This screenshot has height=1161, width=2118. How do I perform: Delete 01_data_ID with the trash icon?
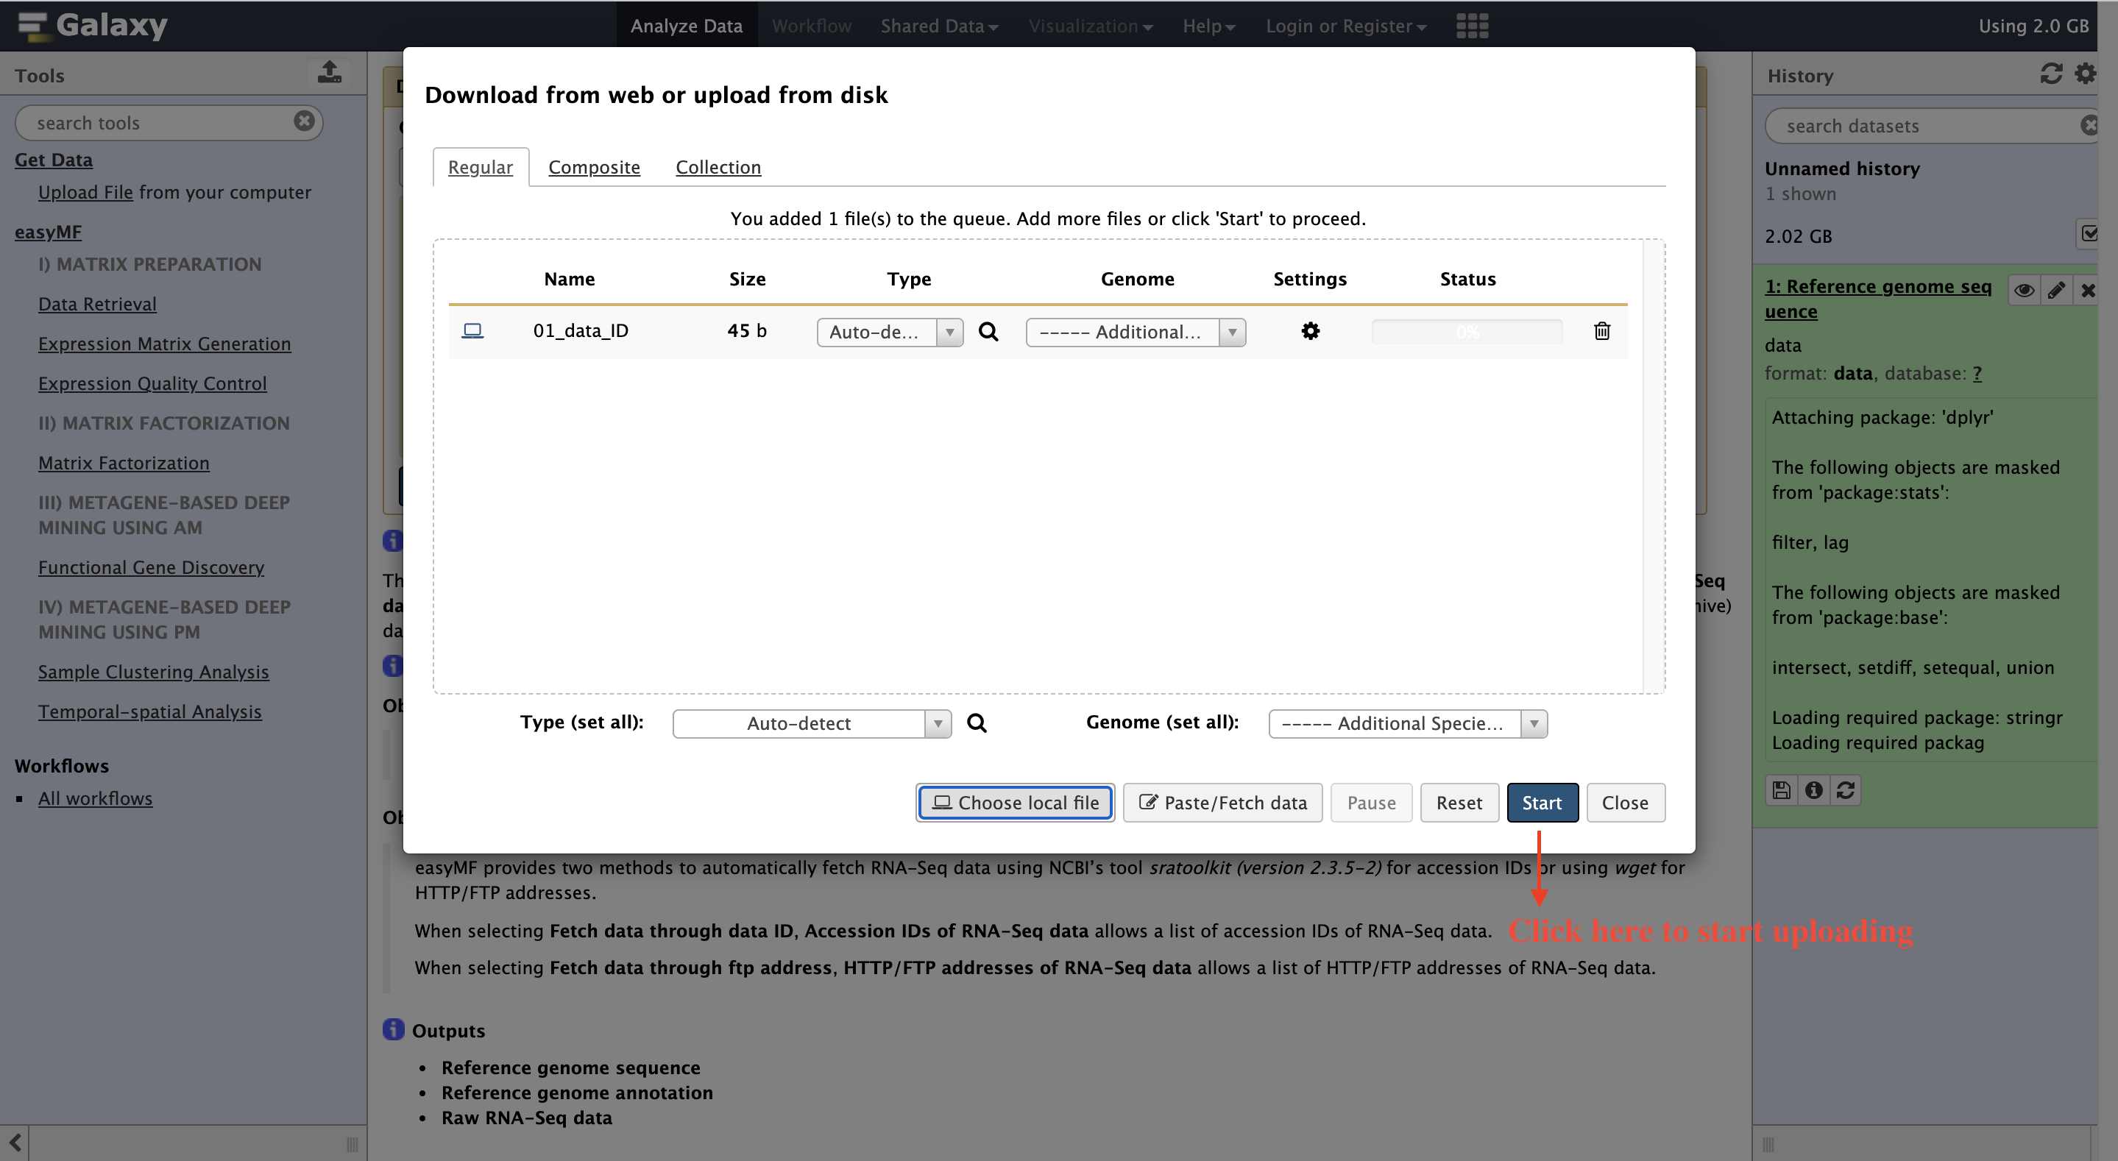click(x=1601, y=331)
